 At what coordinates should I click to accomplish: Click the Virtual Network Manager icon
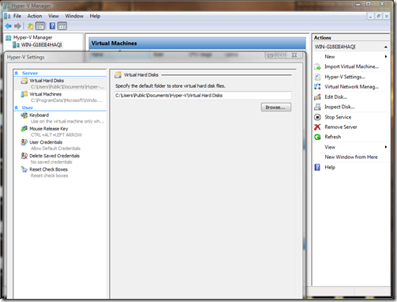coord(317,87)
